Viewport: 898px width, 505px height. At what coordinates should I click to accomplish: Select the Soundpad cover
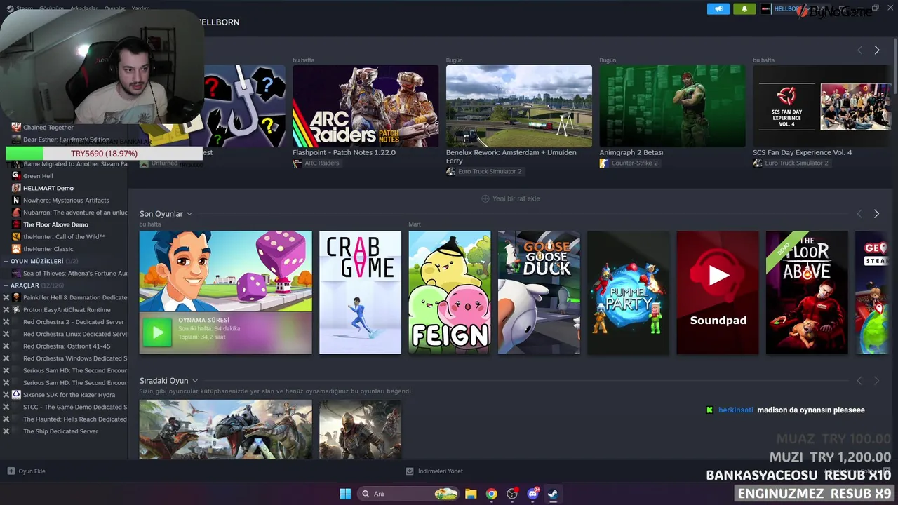click(717, 292)
